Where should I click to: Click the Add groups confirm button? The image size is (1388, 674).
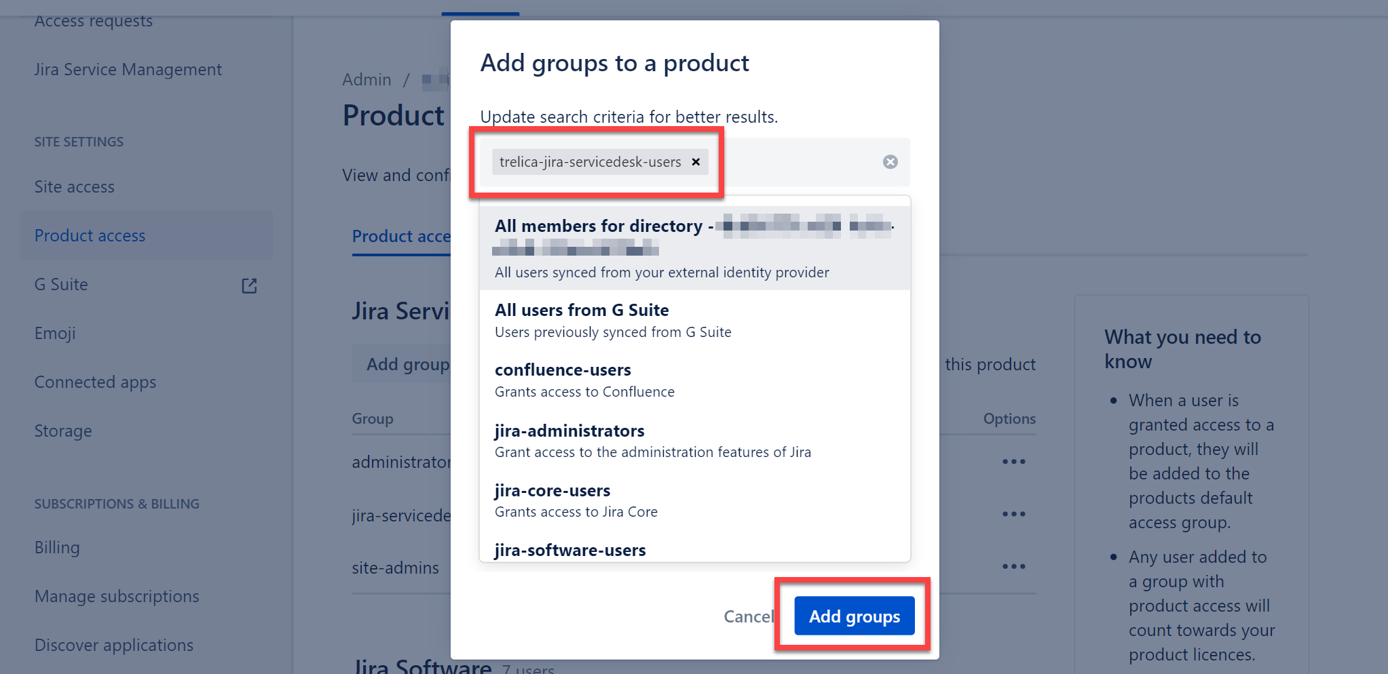coord(855,616)
